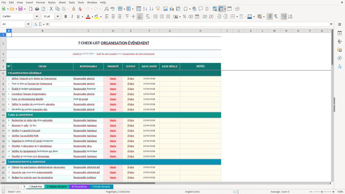The height and width of the screenshot is (194, 345).
Task: Open the Format menu
Action: [40, 2]
